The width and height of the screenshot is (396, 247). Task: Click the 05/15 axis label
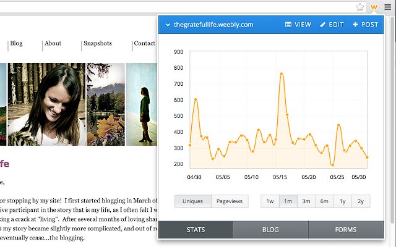point(280,177)
